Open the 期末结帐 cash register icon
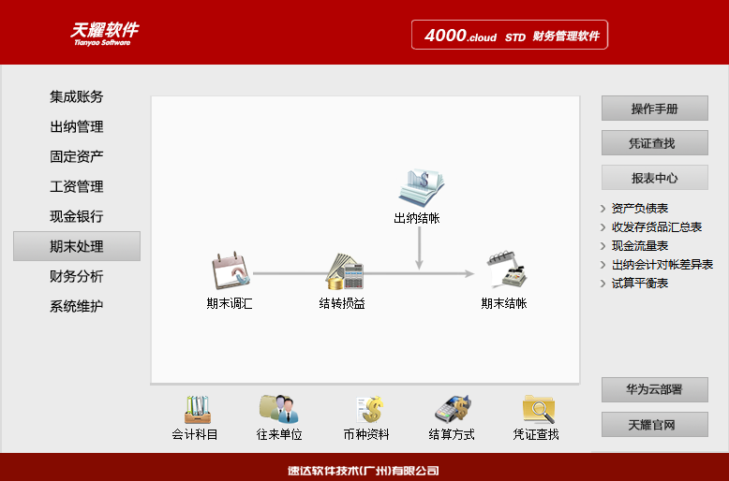 tap(507, 270)
